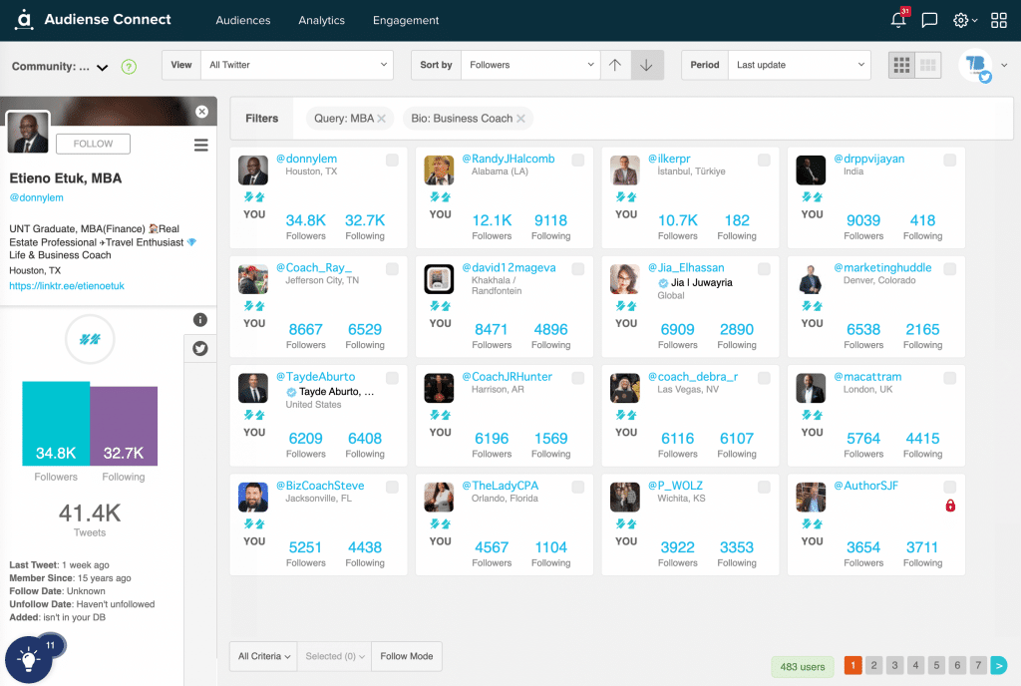Open the apps grid icon in top bar
The image size is (1021, 686).
[x=999, y=20]
